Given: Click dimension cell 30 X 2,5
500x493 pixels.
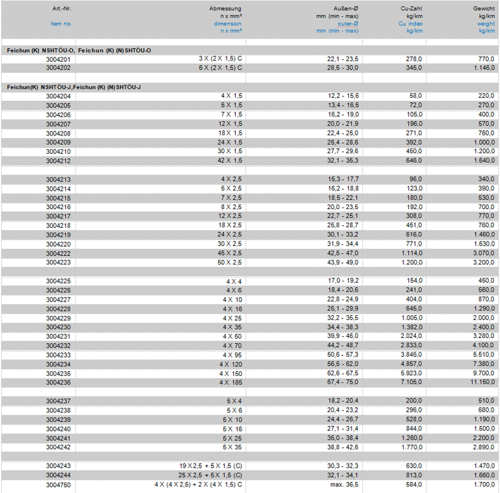Looking at the screenshot, I should point(230,244).
